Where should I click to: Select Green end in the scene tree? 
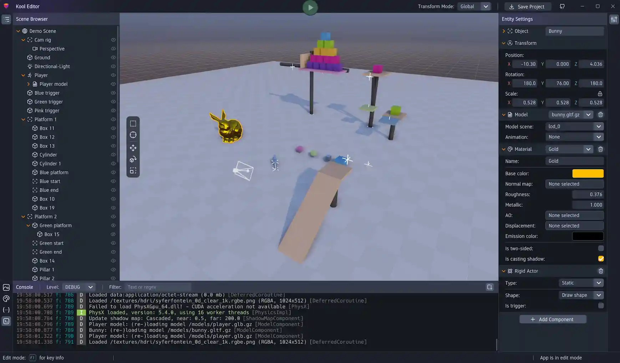pyautogui.click(x=51, y=252)
